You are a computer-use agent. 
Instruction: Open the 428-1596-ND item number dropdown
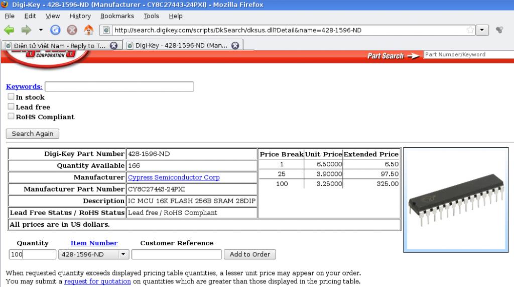(x=93, y=254)
